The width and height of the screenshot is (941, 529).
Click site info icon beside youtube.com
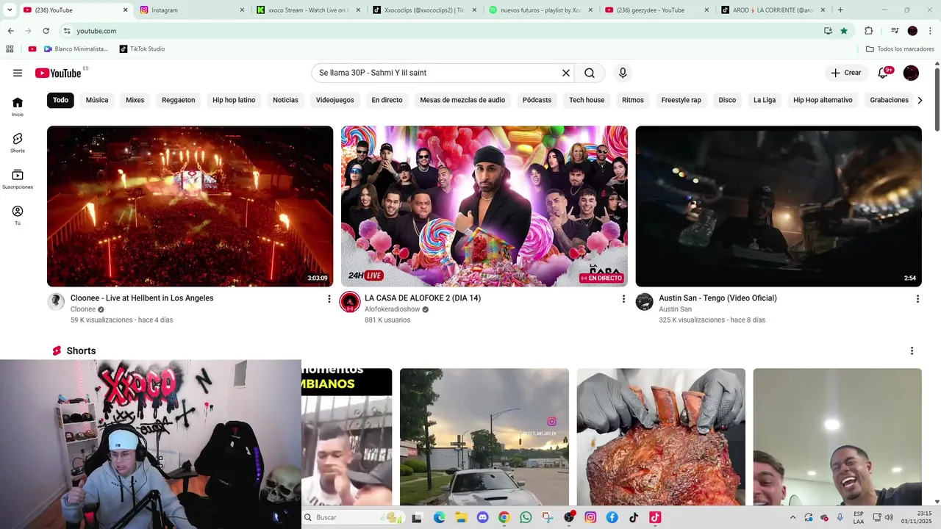click(x=67, y=31)
